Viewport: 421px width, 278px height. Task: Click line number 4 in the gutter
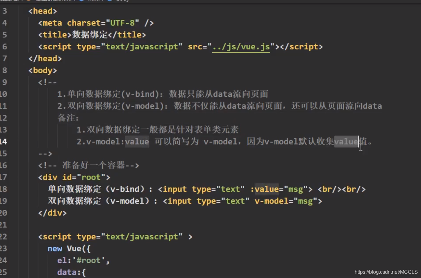pos(4,23)
